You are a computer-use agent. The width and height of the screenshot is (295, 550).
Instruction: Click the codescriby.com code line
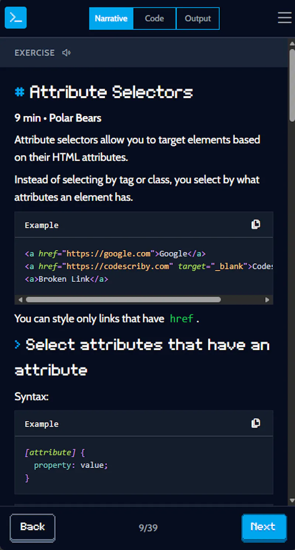(x=149, y=266)
